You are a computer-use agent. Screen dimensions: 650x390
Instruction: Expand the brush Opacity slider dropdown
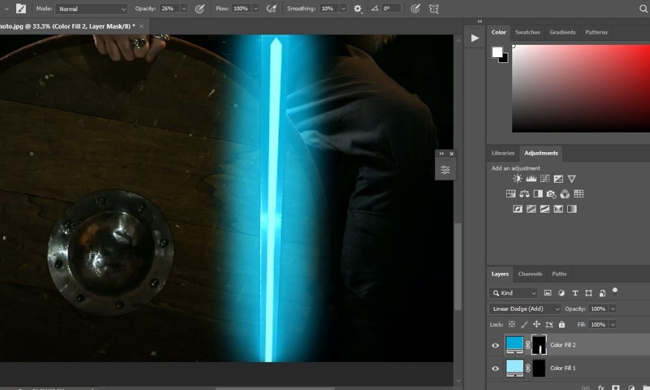pyautogui.click(x=184, y=8)
